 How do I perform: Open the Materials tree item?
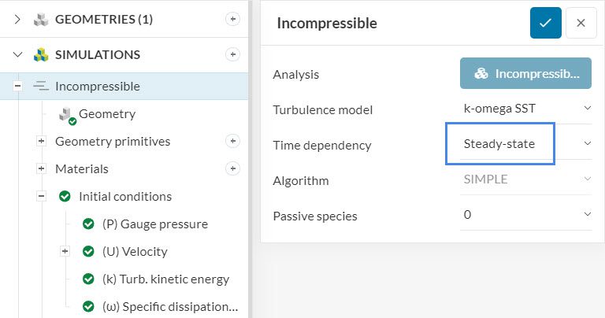click(x=82, y=168)
